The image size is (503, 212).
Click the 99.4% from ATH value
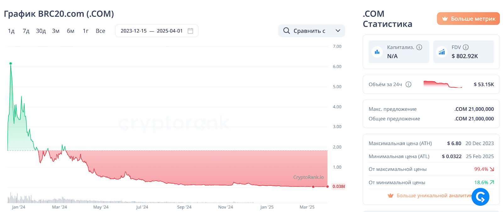point(481,169)
